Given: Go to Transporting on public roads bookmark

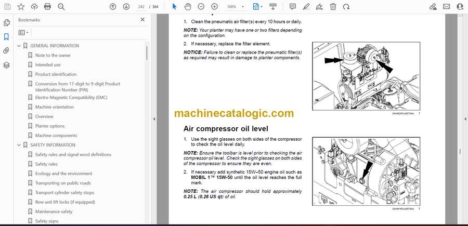Looking at the screenshot, I should (x=63, y=183).
